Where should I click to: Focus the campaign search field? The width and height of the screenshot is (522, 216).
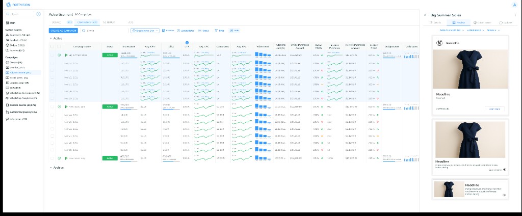[103, 30]
